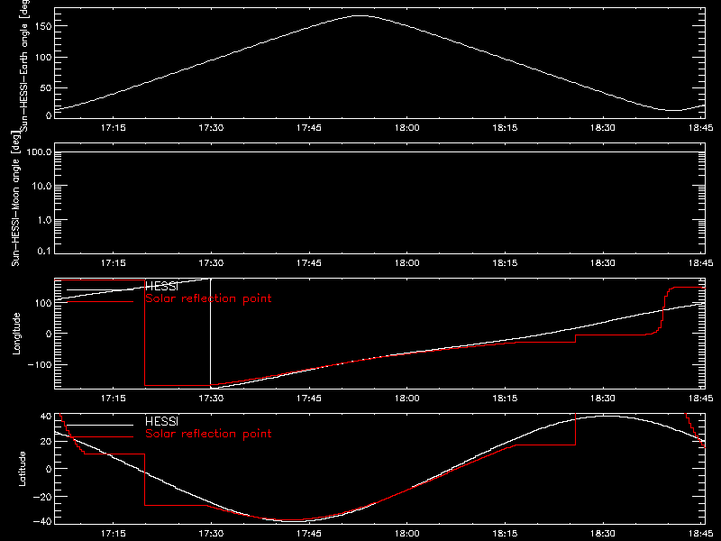Click the white HESSI legend line in Longitude plot
The width and height of the screenshot is (721, 541).
point(100,289)
